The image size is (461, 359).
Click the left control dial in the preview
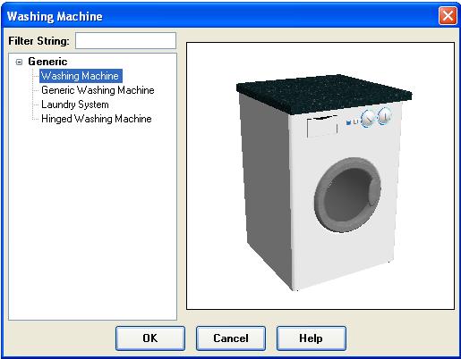coord(368,119)
